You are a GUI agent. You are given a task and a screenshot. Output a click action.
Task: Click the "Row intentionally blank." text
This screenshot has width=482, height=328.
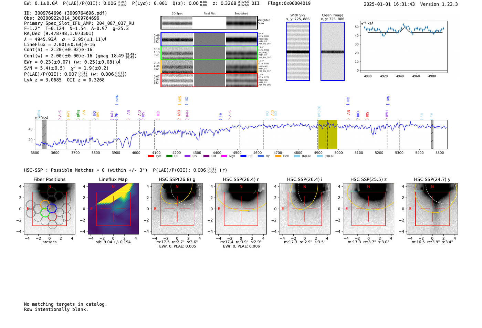[x=56, y=309]
